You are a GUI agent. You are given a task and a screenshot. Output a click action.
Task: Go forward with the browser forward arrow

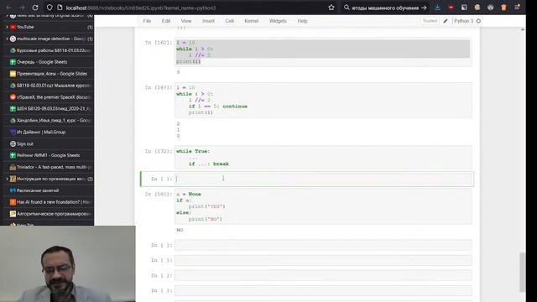point(22,8)
